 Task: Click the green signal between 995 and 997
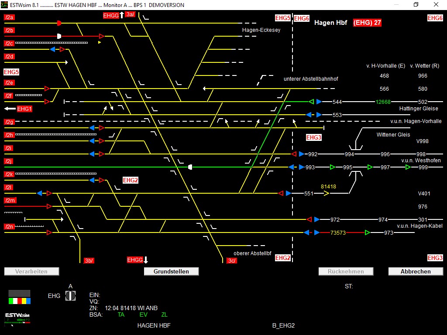click(x=370, y=167)
